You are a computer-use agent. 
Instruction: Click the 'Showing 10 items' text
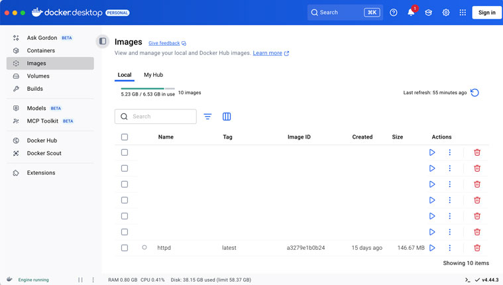click(x=466, y=263)
